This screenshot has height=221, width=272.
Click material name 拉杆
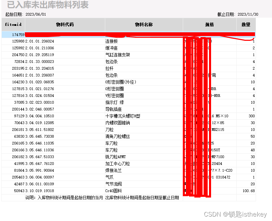(x=110, y=68)
